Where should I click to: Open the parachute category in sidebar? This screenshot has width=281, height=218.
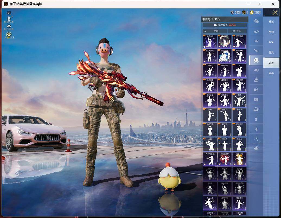click(x=256, y=21)
